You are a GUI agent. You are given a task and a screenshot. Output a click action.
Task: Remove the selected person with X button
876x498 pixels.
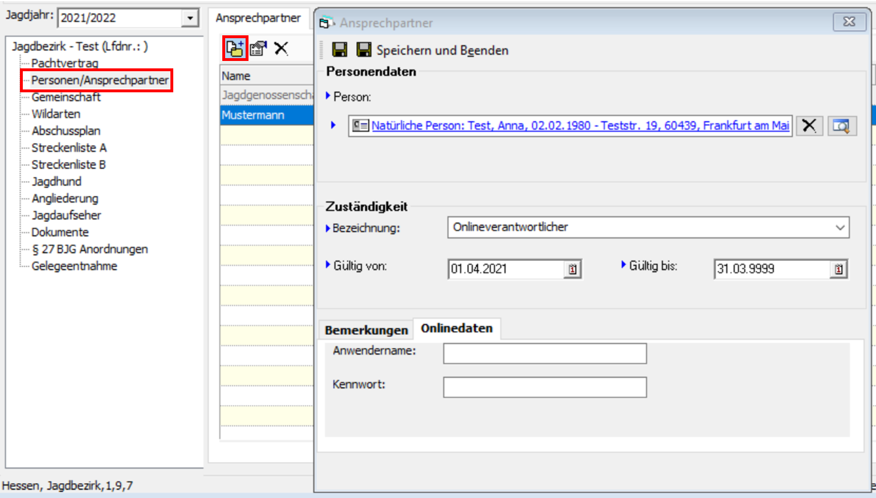click(x=809, y=125)
